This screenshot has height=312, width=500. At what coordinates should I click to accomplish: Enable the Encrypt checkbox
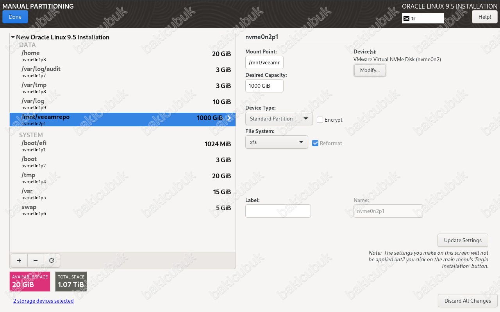[x=320, y=120]
